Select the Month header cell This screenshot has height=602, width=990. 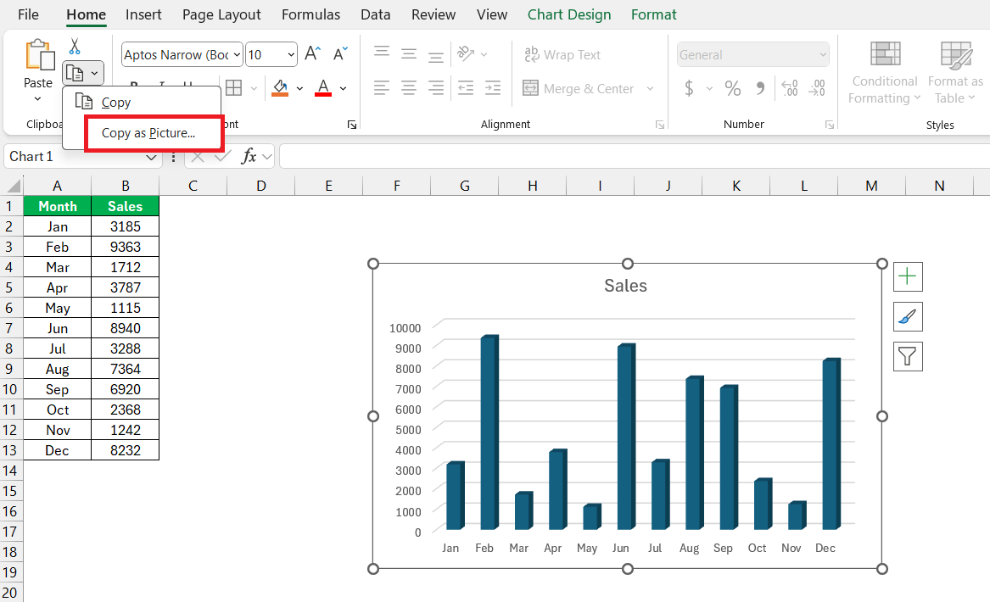coord(58,206)
